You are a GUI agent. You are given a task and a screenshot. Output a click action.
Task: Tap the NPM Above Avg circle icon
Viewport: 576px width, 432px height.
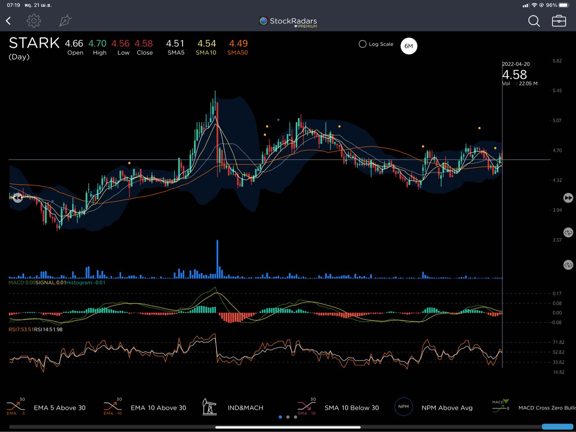(404, 407)
